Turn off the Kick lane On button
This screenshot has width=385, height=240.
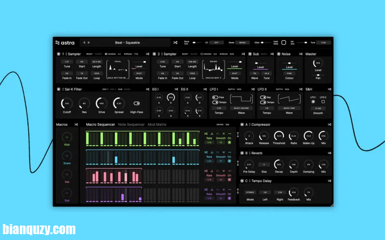pyautogui.click(x=229, y=142)
